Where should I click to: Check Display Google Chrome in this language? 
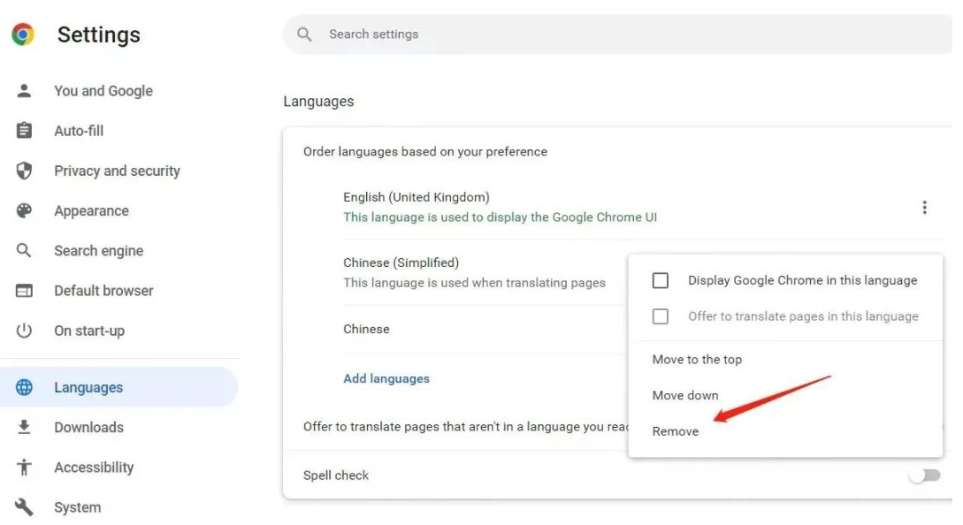[659, 279]
